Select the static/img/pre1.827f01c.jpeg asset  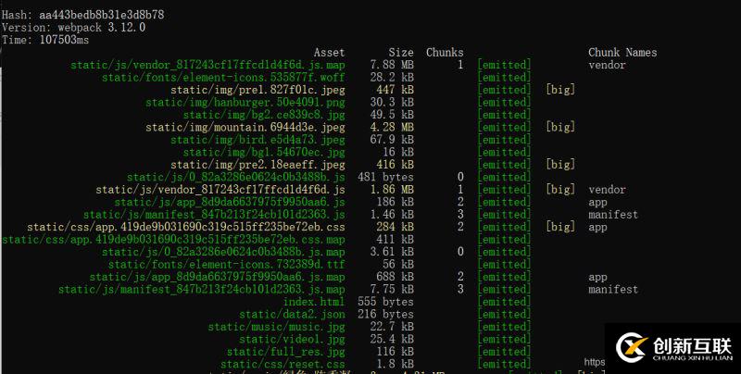click(x=257, y=90)
